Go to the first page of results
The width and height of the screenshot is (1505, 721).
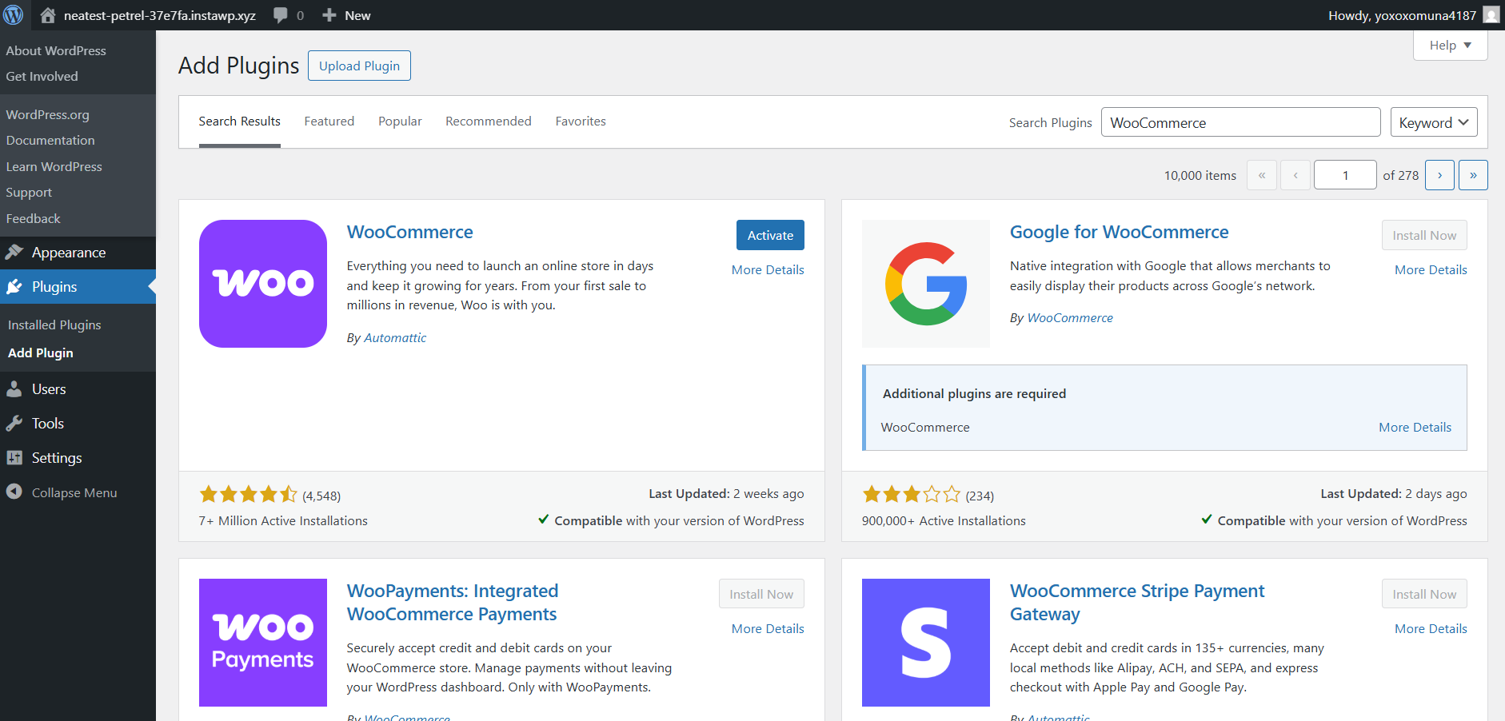[x=1262, y=175]
